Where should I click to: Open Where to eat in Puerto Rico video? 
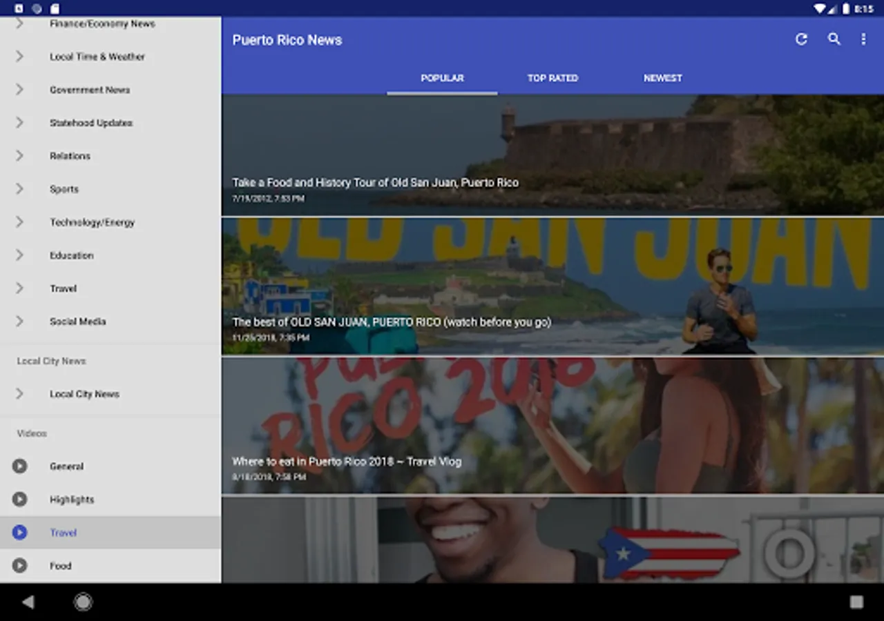click(x=552, y=425)
